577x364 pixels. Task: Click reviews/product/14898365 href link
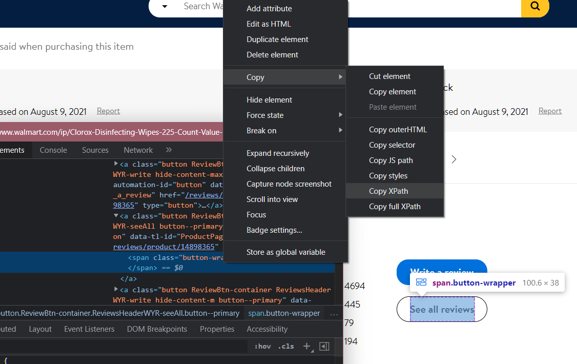pos(164,247)
